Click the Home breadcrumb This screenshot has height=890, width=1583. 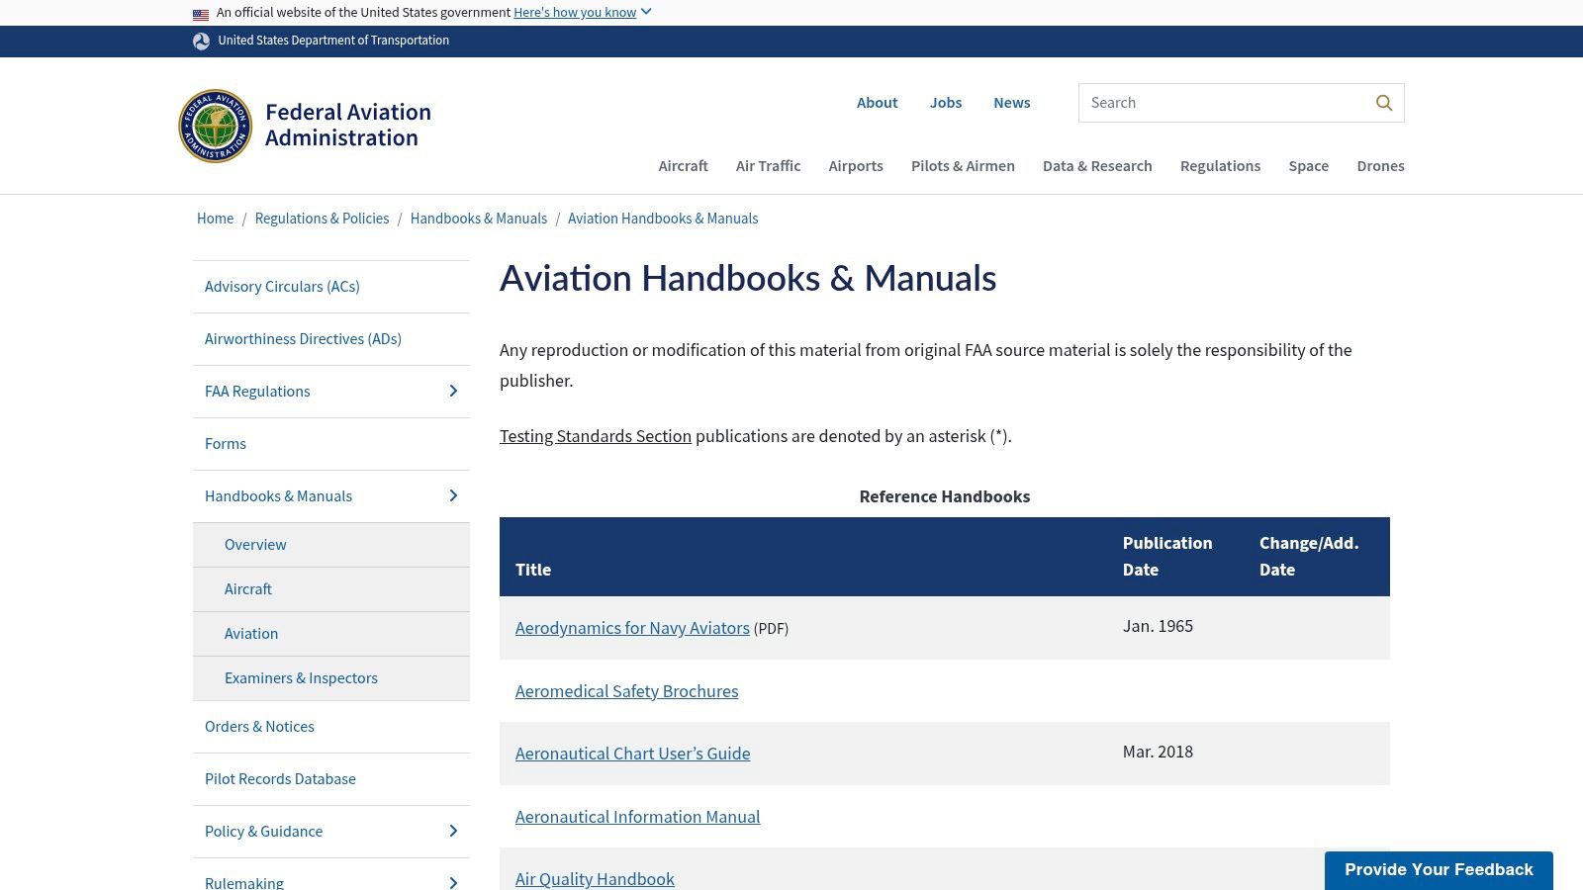[x=215, y=219]
